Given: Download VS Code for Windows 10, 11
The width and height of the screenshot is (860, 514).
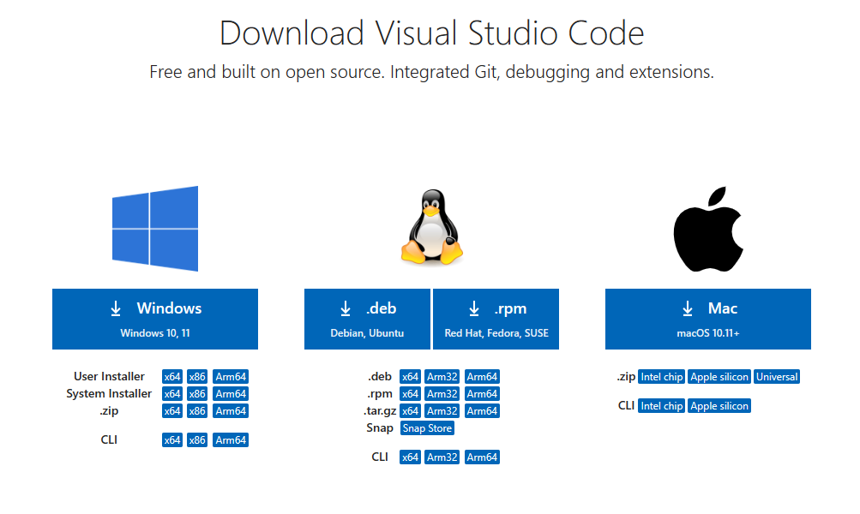Looking at the screenshot, I should pos(155,319).
